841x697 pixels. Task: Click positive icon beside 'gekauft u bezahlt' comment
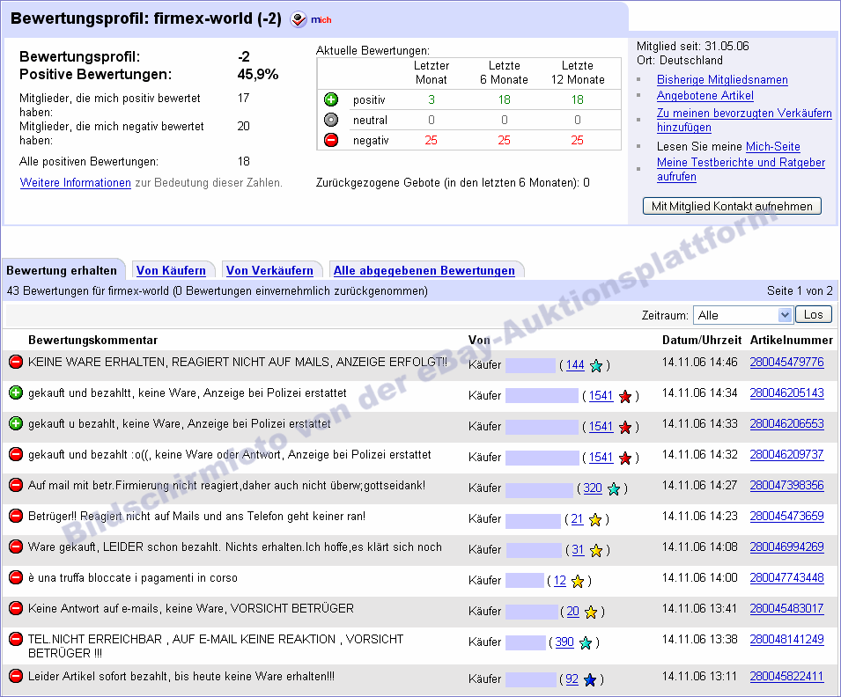tap(16, 423)
